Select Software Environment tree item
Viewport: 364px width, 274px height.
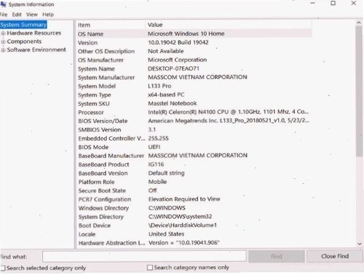click(x=37, y=50)
